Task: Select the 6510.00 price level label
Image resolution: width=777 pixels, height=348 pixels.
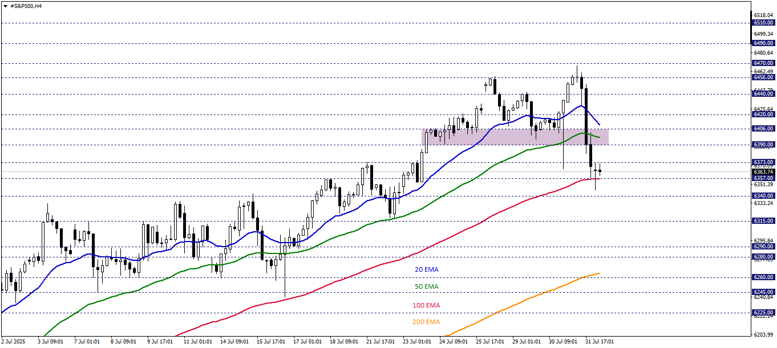Action: pos(763,23)
